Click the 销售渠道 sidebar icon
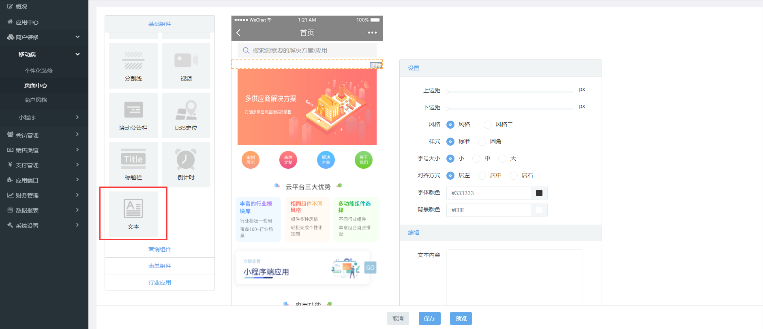This screenshot has height=329, width=763. click(x=10, y=150)
